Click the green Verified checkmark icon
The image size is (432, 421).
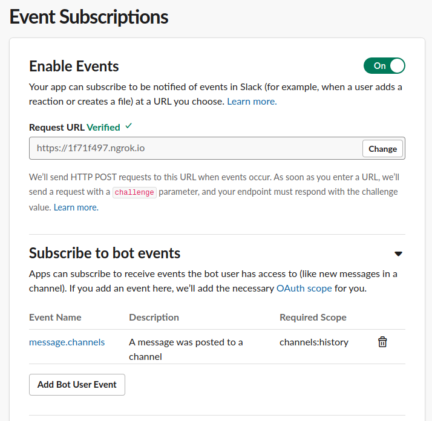click(129, 126)
